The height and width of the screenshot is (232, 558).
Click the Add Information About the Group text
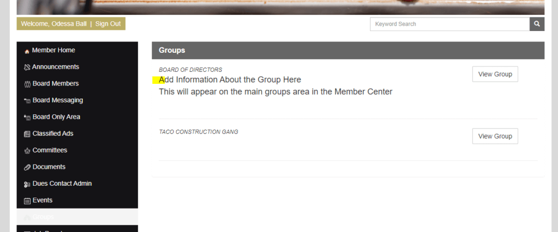click(x=229, y=80)
